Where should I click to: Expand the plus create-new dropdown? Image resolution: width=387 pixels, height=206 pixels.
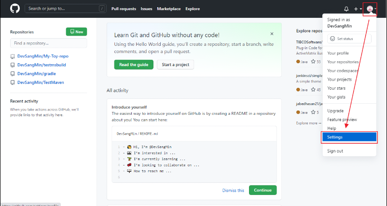[x=358, y=9]
